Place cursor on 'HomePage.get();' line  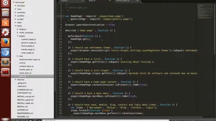(81, 39)
